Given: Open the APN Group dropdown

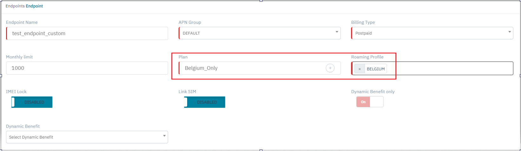Looking at the screenshot, I should pyautogui.click(x=260, y=33).
